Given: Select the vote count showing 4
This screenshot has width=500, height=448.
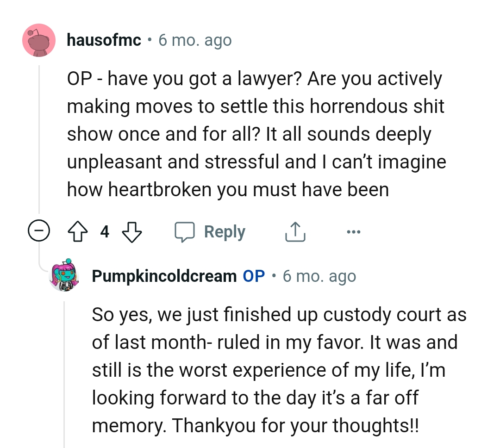Looking at the screenshot, I should (x=105, y=231).
